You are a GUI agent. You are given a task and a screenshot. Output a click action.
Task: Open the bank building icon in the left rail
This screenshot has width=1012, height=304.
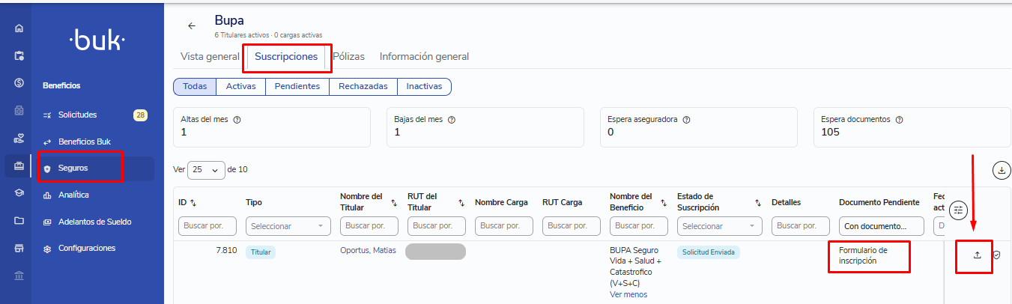click(x=19, y=276)
